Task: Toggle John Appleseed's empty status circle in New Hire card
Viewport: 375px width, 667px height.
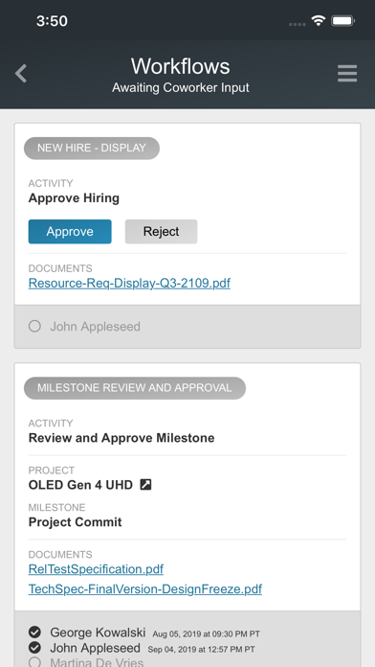Action: point(34,326)
